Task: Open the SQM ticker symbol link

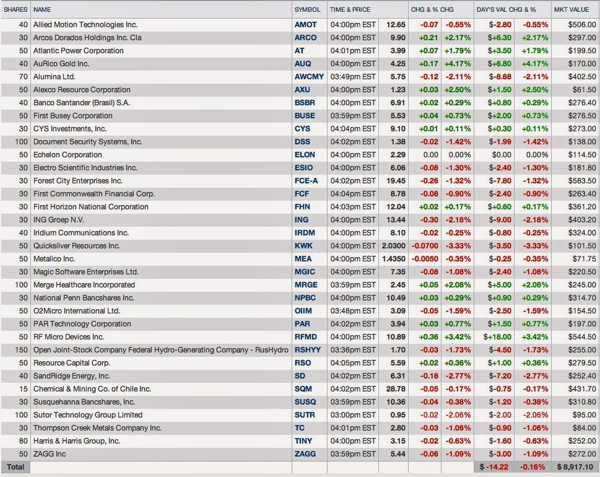Action: [303, 389]
